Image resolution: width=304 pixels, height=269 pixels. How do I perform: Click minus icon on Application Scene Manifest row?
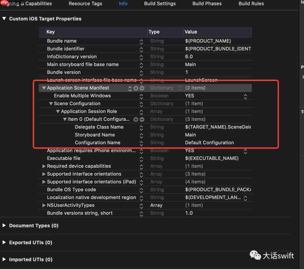142,88
